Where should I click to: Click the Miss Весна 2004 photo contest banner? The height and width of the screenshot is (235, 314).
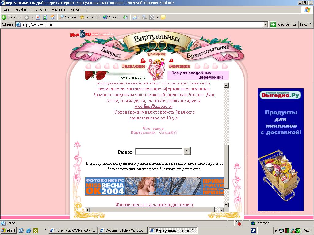(154, 186)
